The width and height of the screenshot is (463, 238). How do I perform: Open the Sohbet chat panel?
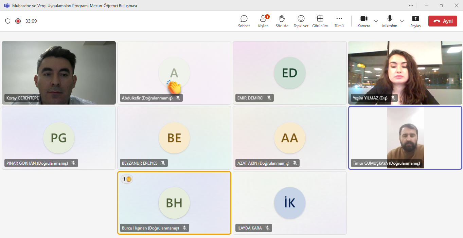(x=244, y=21)
